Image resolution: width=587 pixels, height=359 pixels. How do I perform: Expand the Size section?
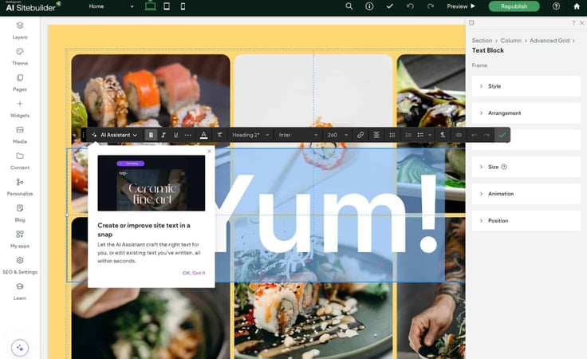click(x=526, y=167)
